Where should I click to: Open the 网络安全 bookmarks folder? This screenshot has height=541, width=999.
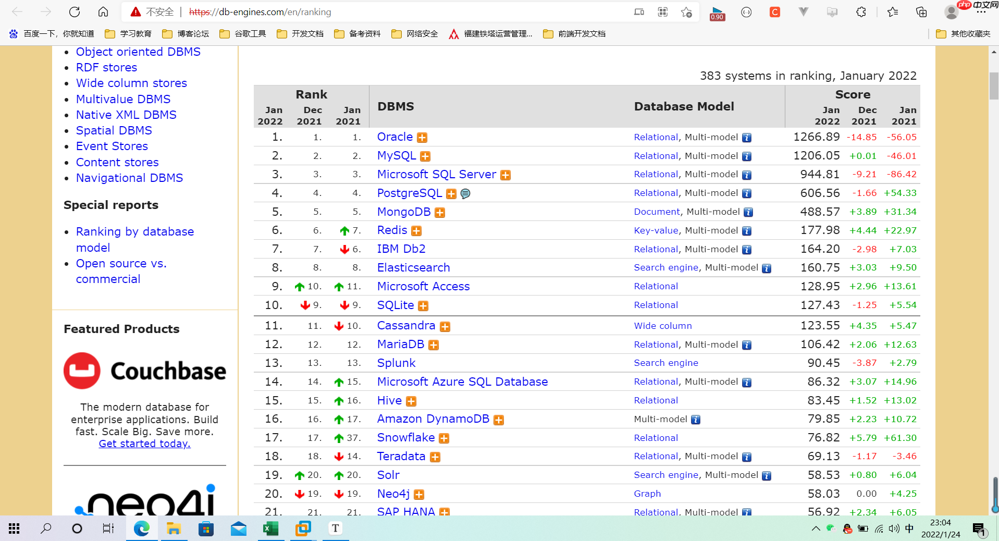tap(414, 33)
